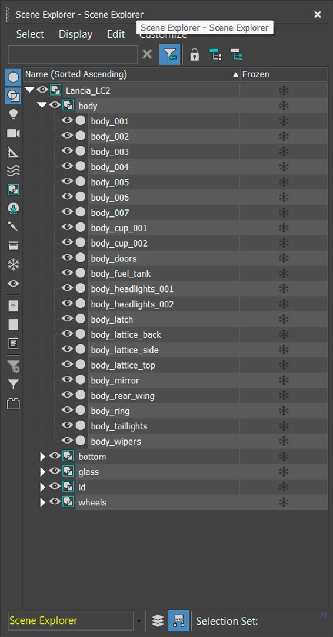
Task: Toggle Display Lights filter bulb icon
Action: (x=13, y=115)
